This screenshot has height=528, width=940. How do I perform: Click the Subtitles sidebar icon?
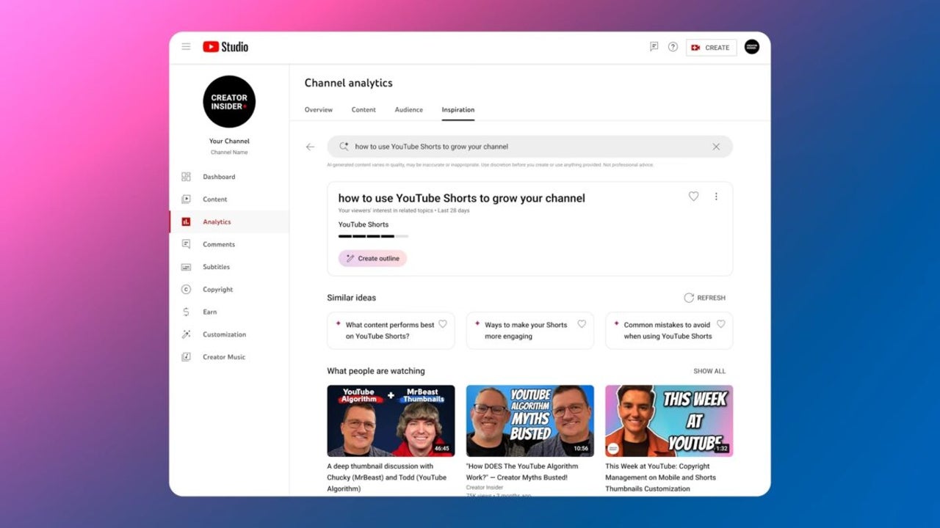186,267
